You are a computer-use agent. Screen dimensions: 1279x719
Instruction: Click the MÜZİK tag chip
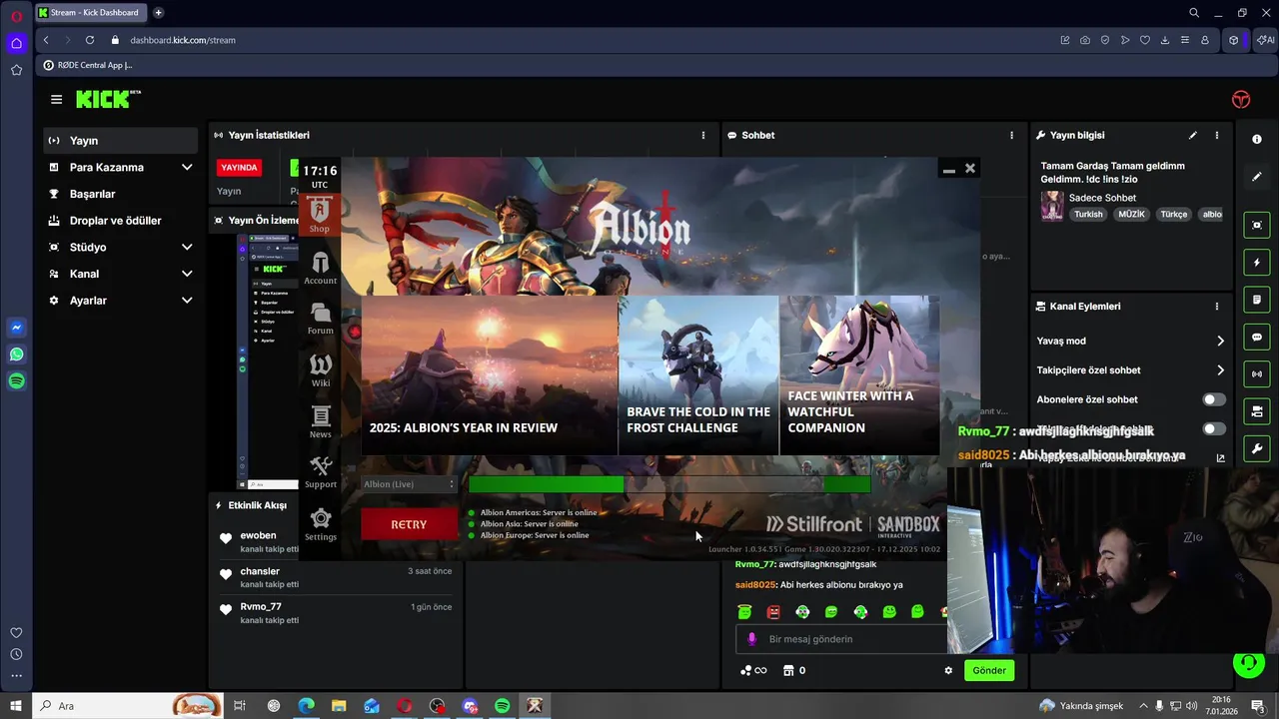pos(1131,214)
